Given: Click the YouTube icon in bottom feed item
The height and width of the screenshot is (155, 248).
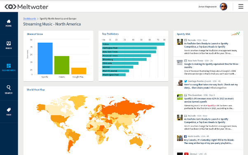Looking at the screenshot, I should pyautogui.click(x=186, y=154).
